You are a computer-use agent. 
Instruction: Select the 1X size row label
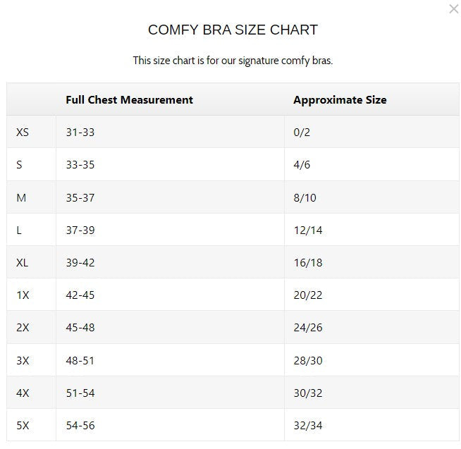tap(23, 295)
